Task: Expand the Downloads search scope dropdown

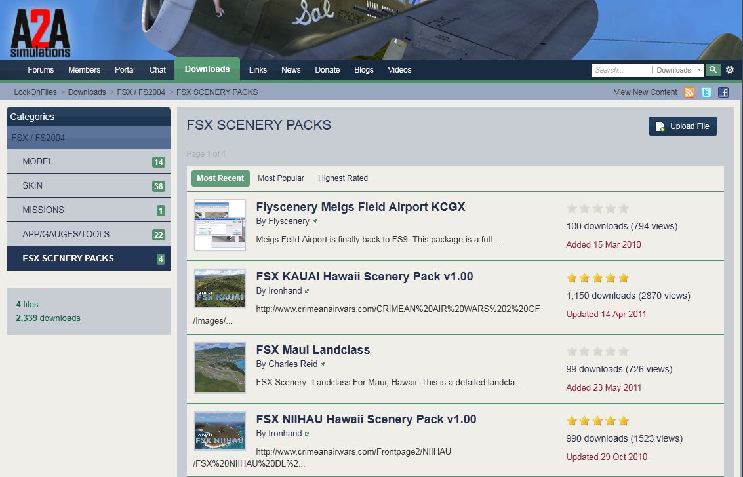Action: pos(679,70)
